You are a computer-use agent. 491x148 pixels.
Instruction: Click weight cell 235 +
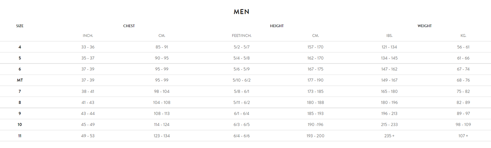[389, 136]
